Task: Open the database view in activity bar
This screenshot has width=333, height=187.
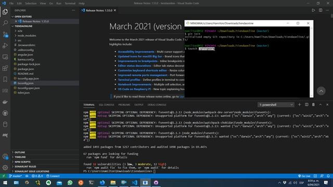Action: point(5,125)
